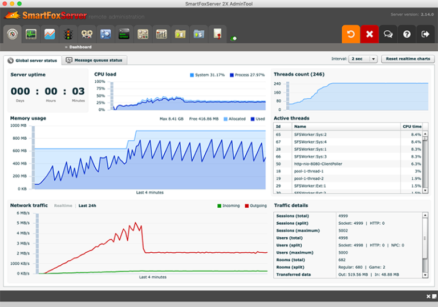Select thread row SFSWorker:Sys:2
Screen dimensions: 438x307
coord(348,135)
